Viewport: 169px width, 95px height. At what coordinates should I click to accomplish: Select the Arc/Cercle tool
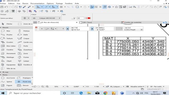click(x=8, y=78)
